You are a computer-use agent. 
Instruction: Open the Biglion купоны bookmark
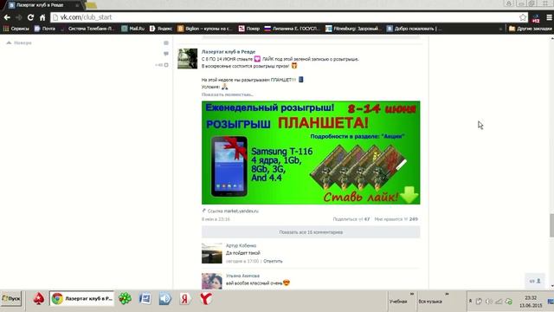(x=205, y=29)
